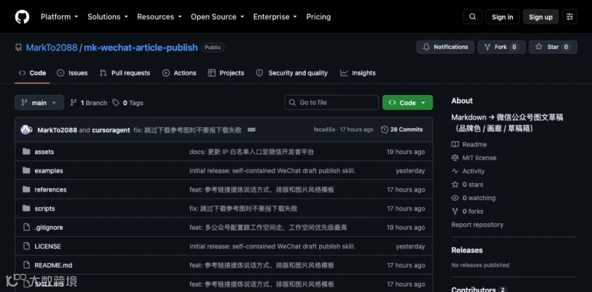Click the assets folder icon
Screen dimensions: 592x292
[26, 152]
